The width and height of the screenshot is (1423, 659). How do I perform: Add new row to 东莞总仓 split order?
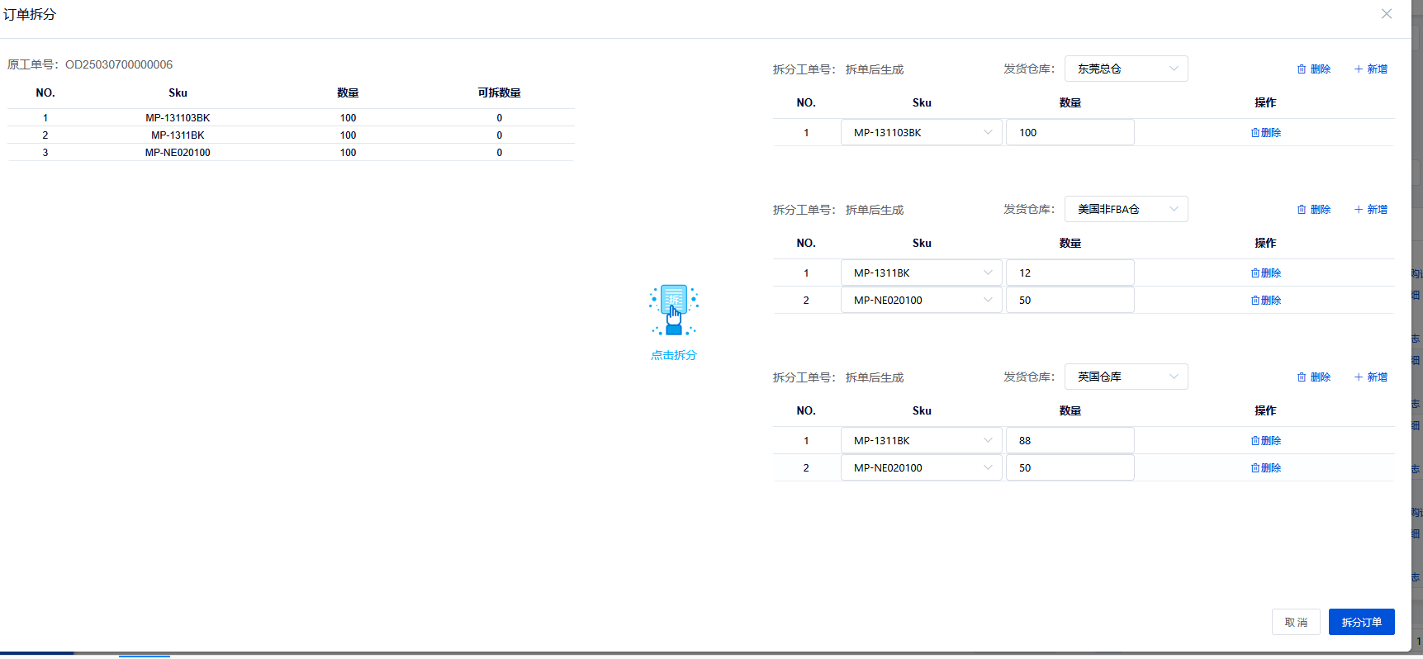tap(1370, 69)
